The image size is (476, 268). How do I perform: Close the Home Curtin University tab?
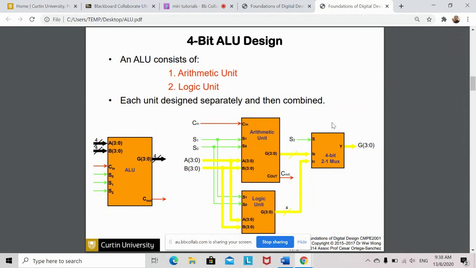75,6
